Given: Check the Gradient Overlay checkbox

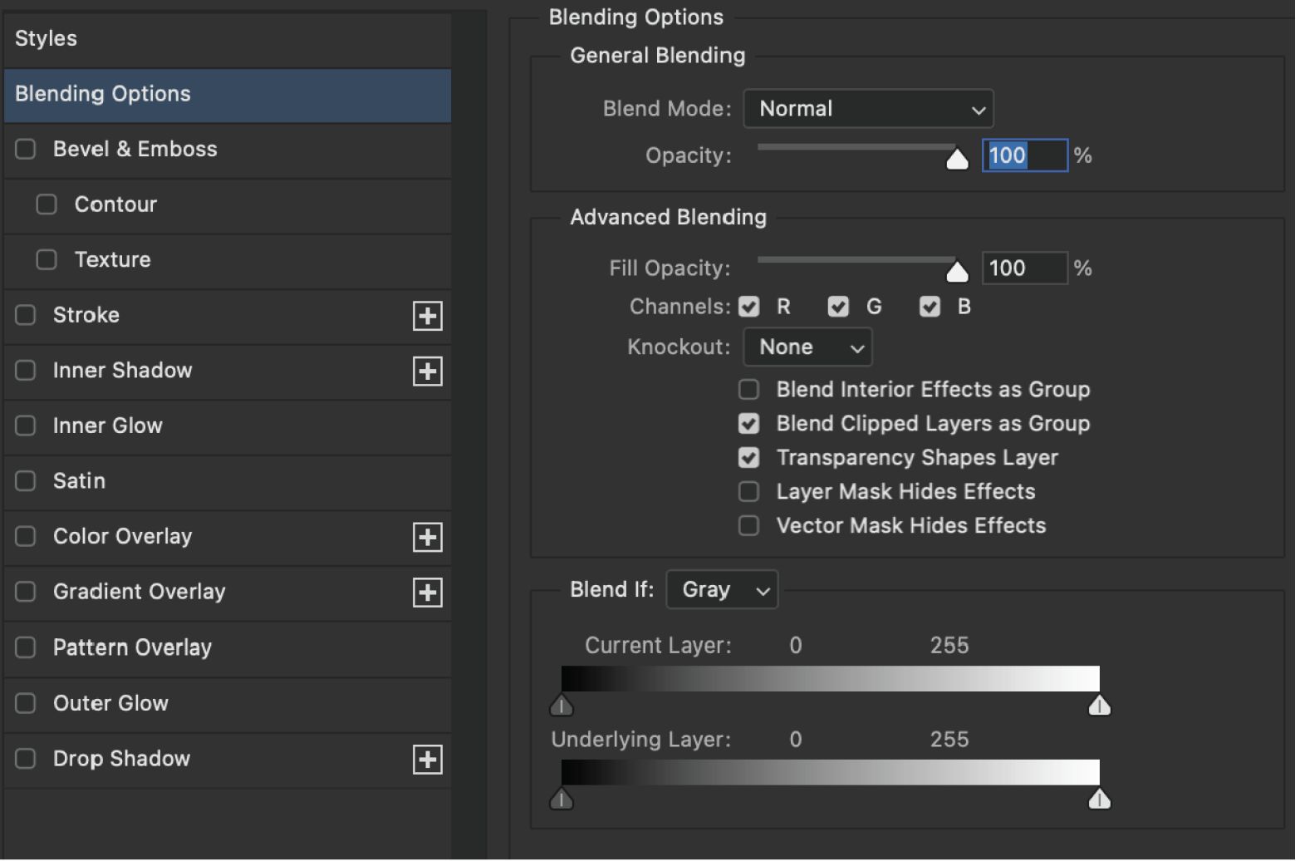Looking at the screenshot, I should [26, 592].
